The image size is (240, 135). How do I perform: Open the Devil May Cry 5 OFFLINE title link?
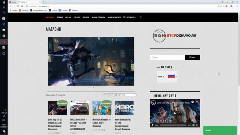[55, 124]
